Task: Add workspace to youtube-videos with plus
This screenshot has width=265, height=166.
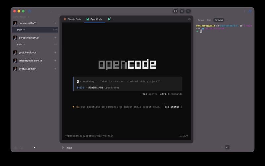Action: pos(55,53)
